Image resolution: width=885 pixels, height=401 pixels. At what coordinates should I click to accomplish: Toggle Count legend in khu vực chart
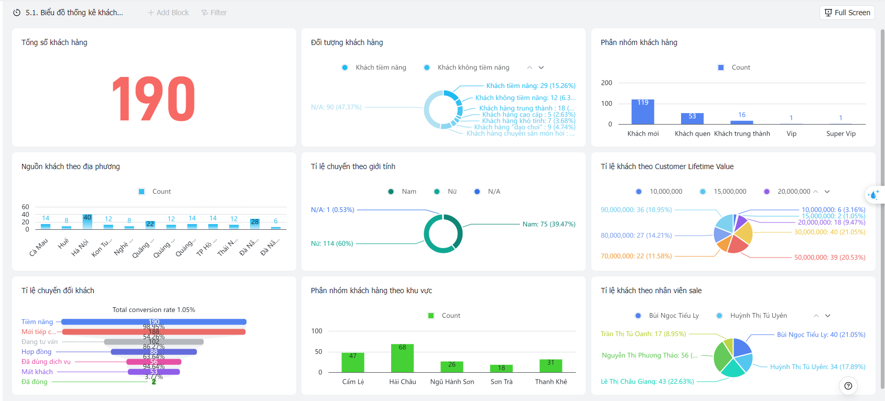tap(444, 316)
